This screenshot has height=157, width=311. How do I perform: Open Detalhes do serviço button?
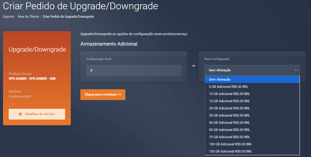click(37, 114)
